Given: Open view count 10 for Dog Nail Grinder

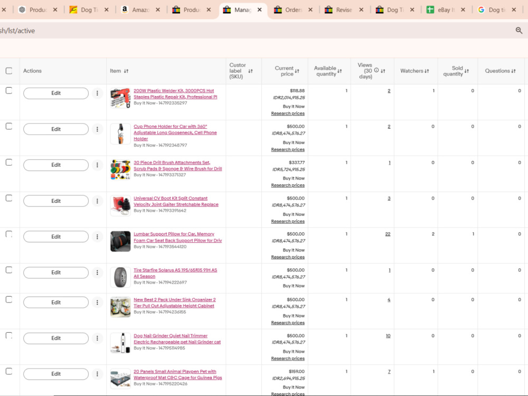Looking at the screenshot, I should [388, 336].
